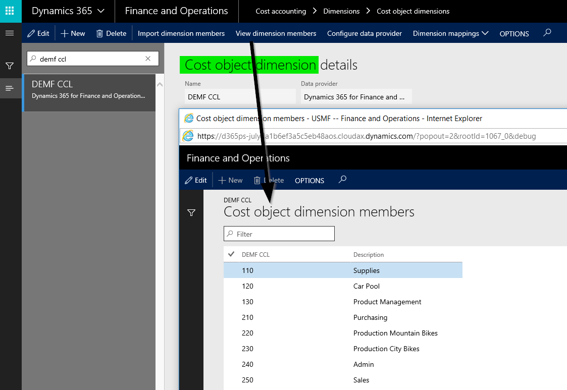Click the popup window search magnifier
This screenshot has width=567, height=390.
point(342,180)
